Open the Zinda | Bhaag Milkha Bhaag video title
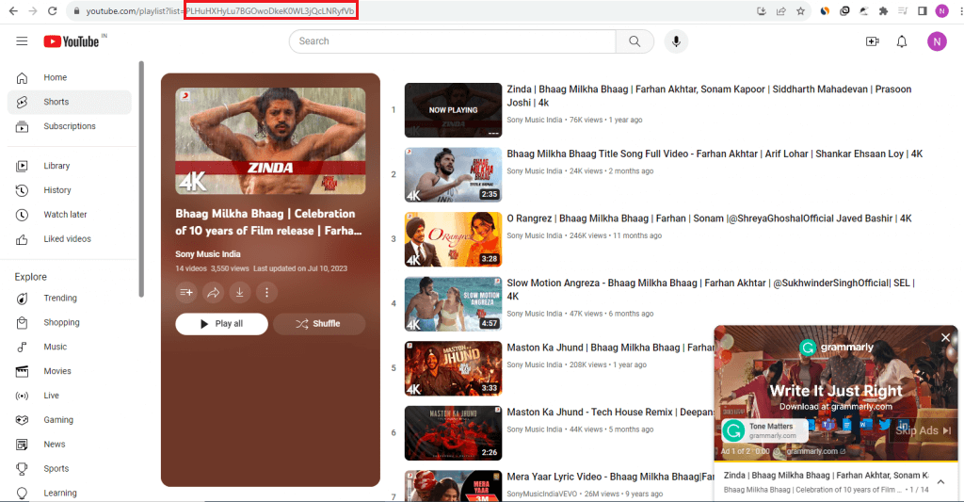The width and height of the screenshot is (964, 502). point(709,96)
